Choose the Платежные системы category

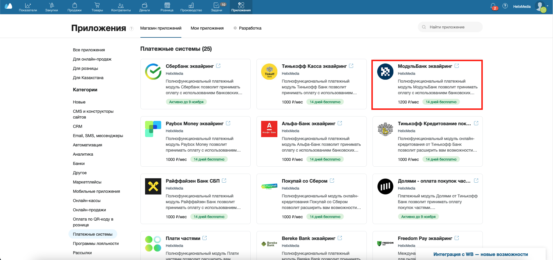(93, 234)
